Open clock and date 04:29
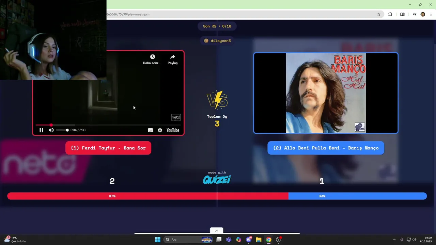The image size is (436, 245). (x=426, y=240)
